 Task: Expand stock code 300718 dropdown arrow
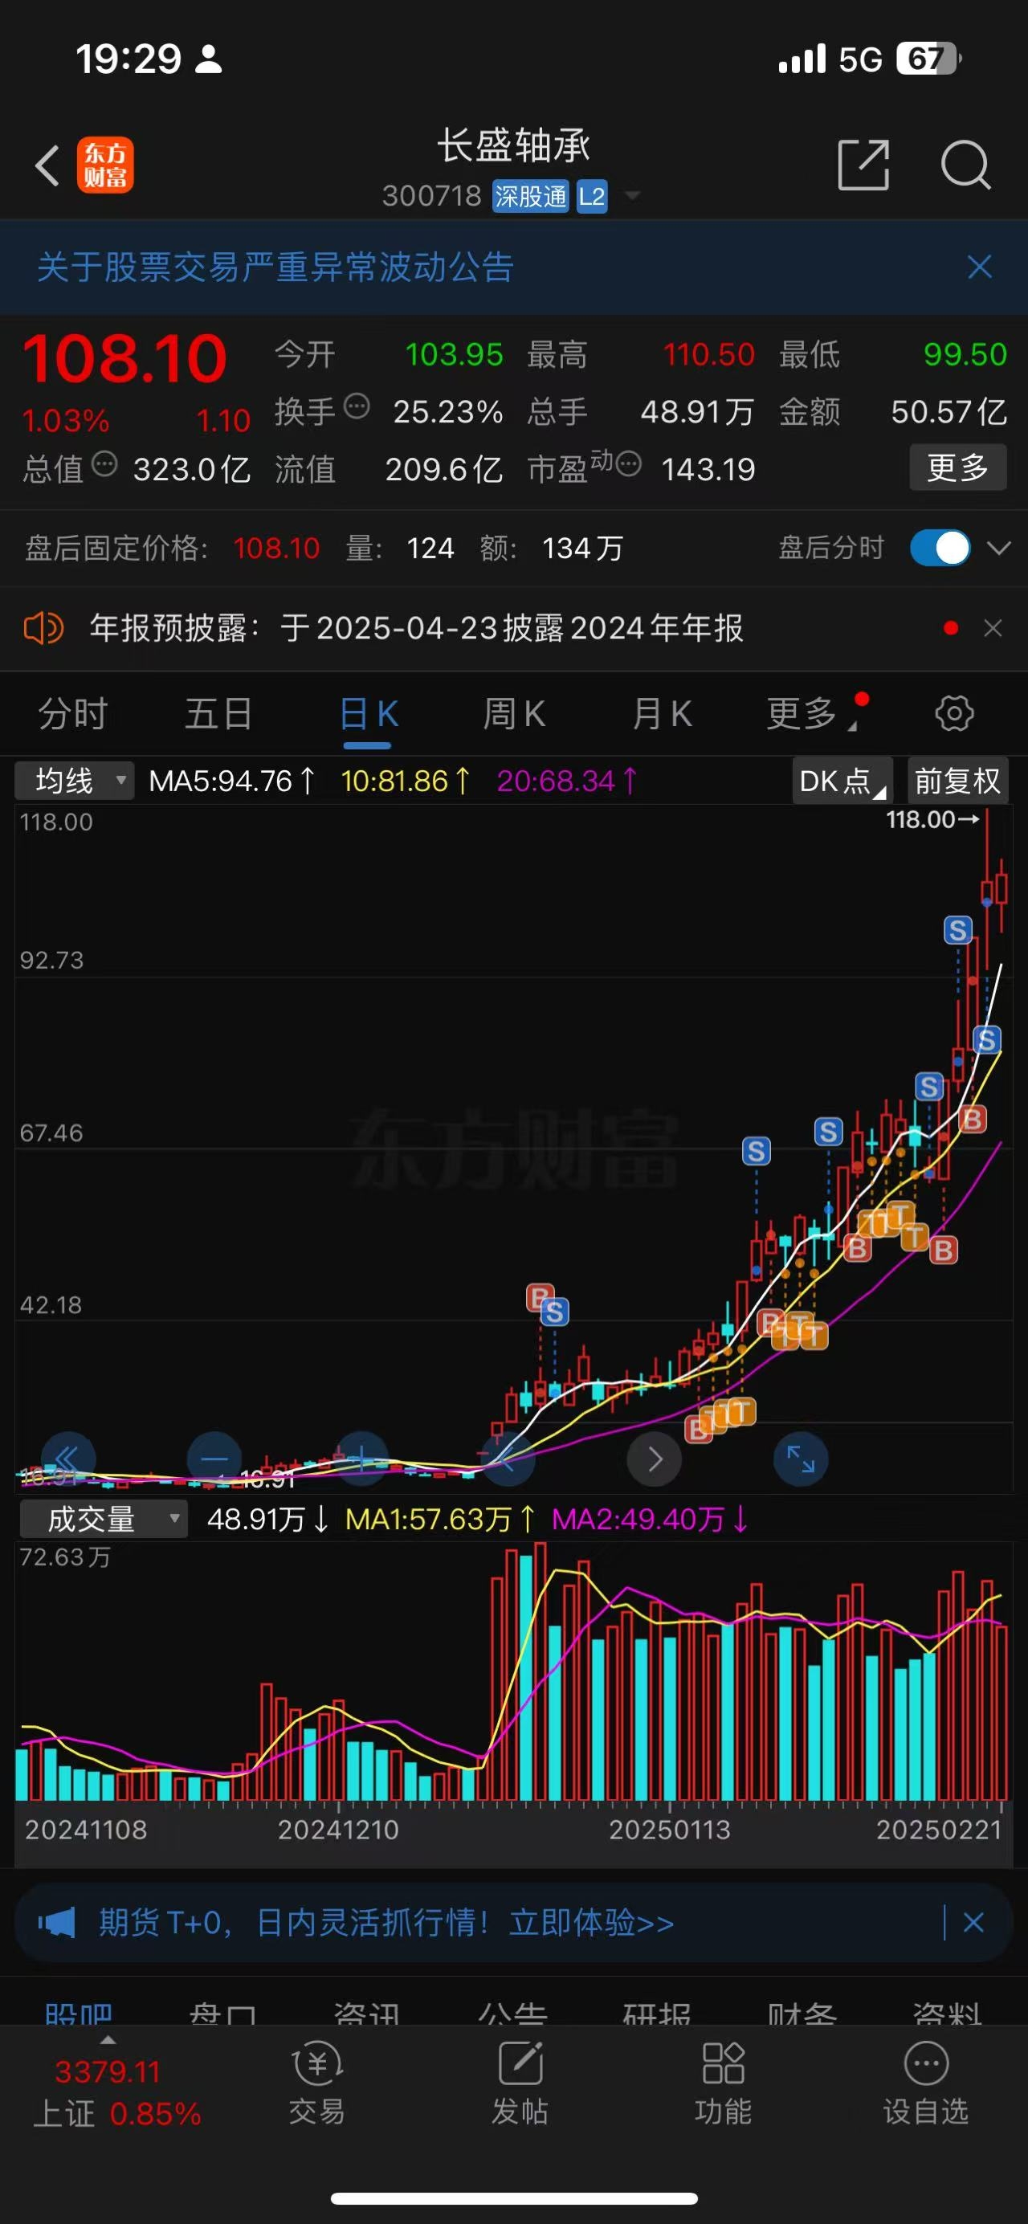[x=633, y=196]
